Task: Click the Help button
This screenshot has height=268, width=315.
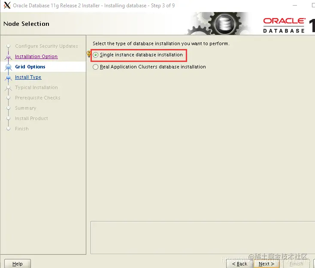Action: (18, 264)
